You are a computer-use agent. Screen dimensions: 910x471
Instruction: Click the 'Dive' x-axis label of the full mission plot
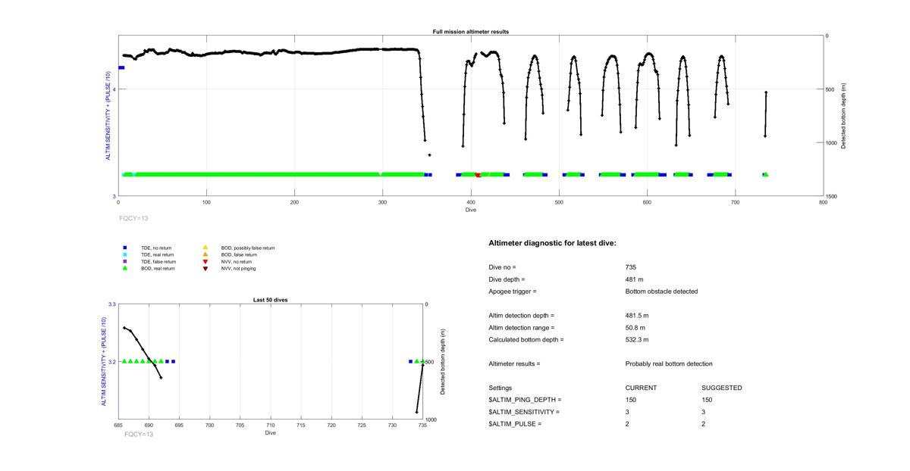coord(471,210)
